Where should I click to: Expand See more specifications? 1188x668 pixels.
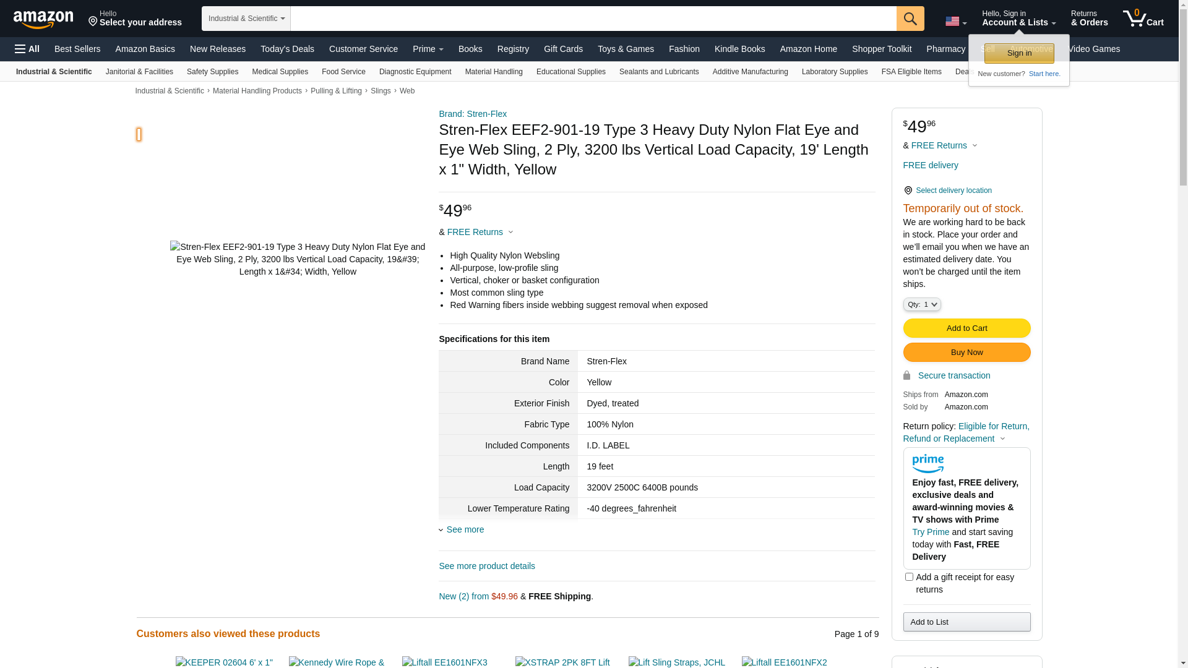465,529
